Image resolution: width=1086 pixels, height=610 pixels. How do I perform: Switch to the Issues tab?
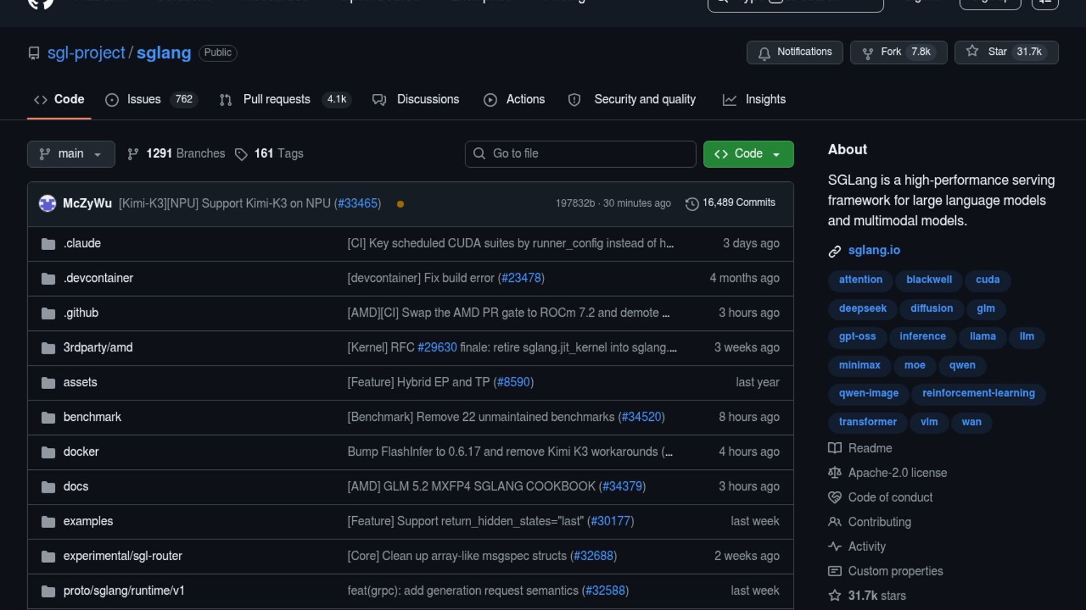pos(151,99)
